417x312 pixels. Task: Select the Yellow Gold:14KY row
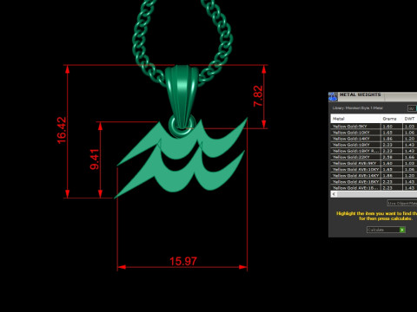point(374,139)
